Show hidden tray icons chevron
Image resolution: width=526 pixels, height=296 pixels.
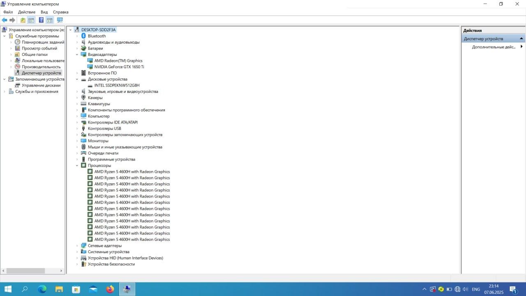pos(424,289)
